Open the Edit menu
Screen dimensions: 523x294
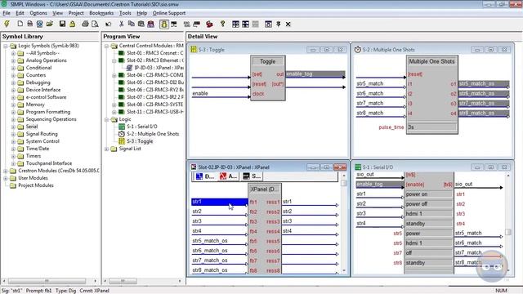(x=20, y=13)
